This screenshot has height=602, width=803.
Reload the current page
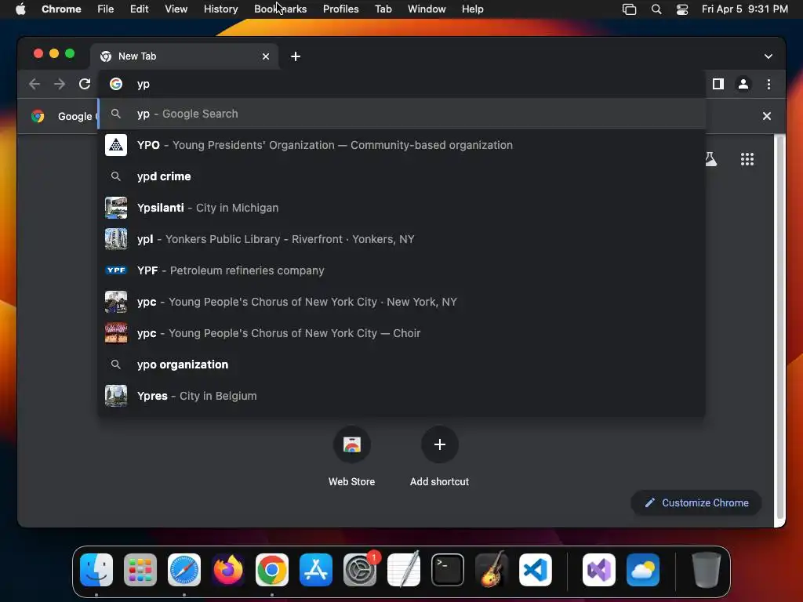(85, 84)
